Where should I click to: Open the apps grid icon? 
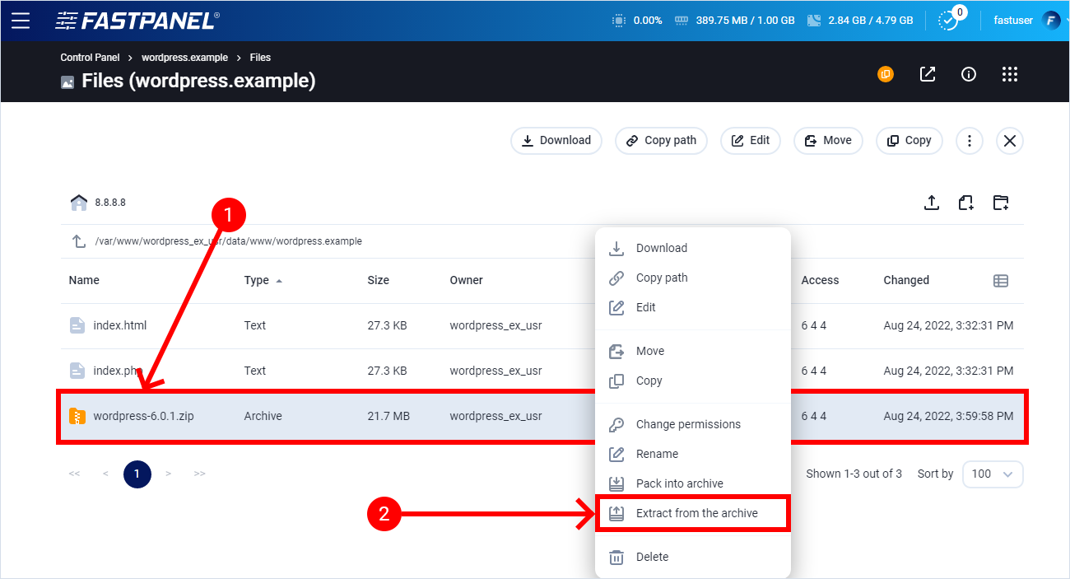1010,74
